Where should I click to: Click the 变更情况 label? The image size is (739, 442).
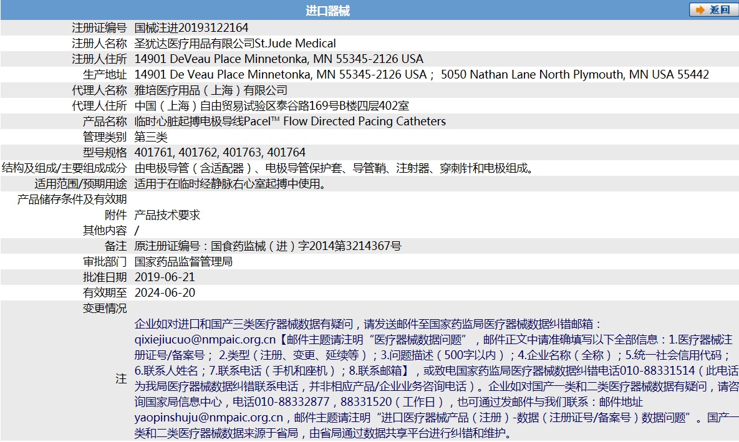(105, 308)
